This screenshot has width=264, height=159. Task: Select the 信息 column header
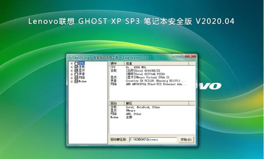[157, 63]
